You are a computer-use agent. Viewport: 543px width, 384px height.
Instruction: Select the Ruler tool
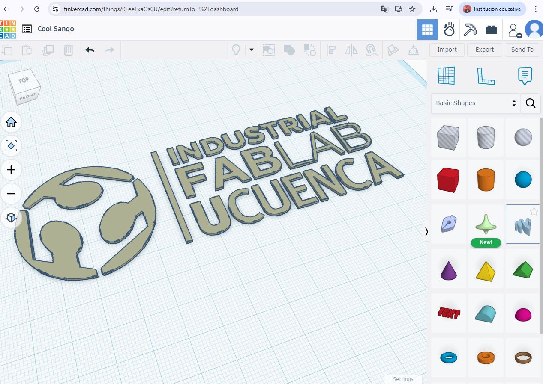(x=486, y=75)
